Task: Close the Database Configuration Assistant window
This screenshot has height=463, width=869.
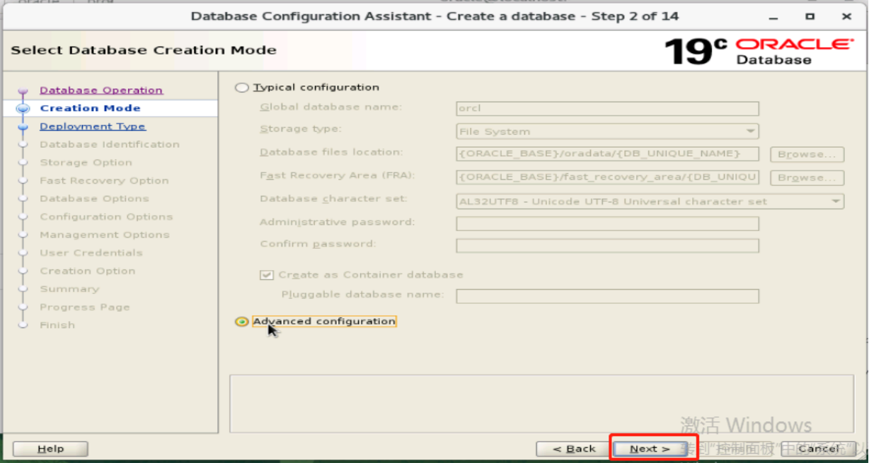Action: (x=847, y=16)
